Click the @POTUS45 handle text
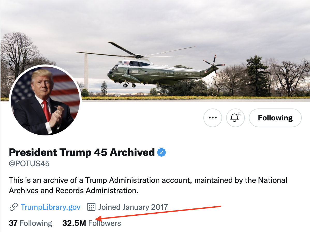This screenshot has height=232, width=310. point(29,164)
